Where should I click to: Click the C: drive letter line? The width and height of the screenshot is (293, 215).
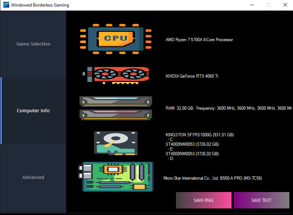pos(171,140)
